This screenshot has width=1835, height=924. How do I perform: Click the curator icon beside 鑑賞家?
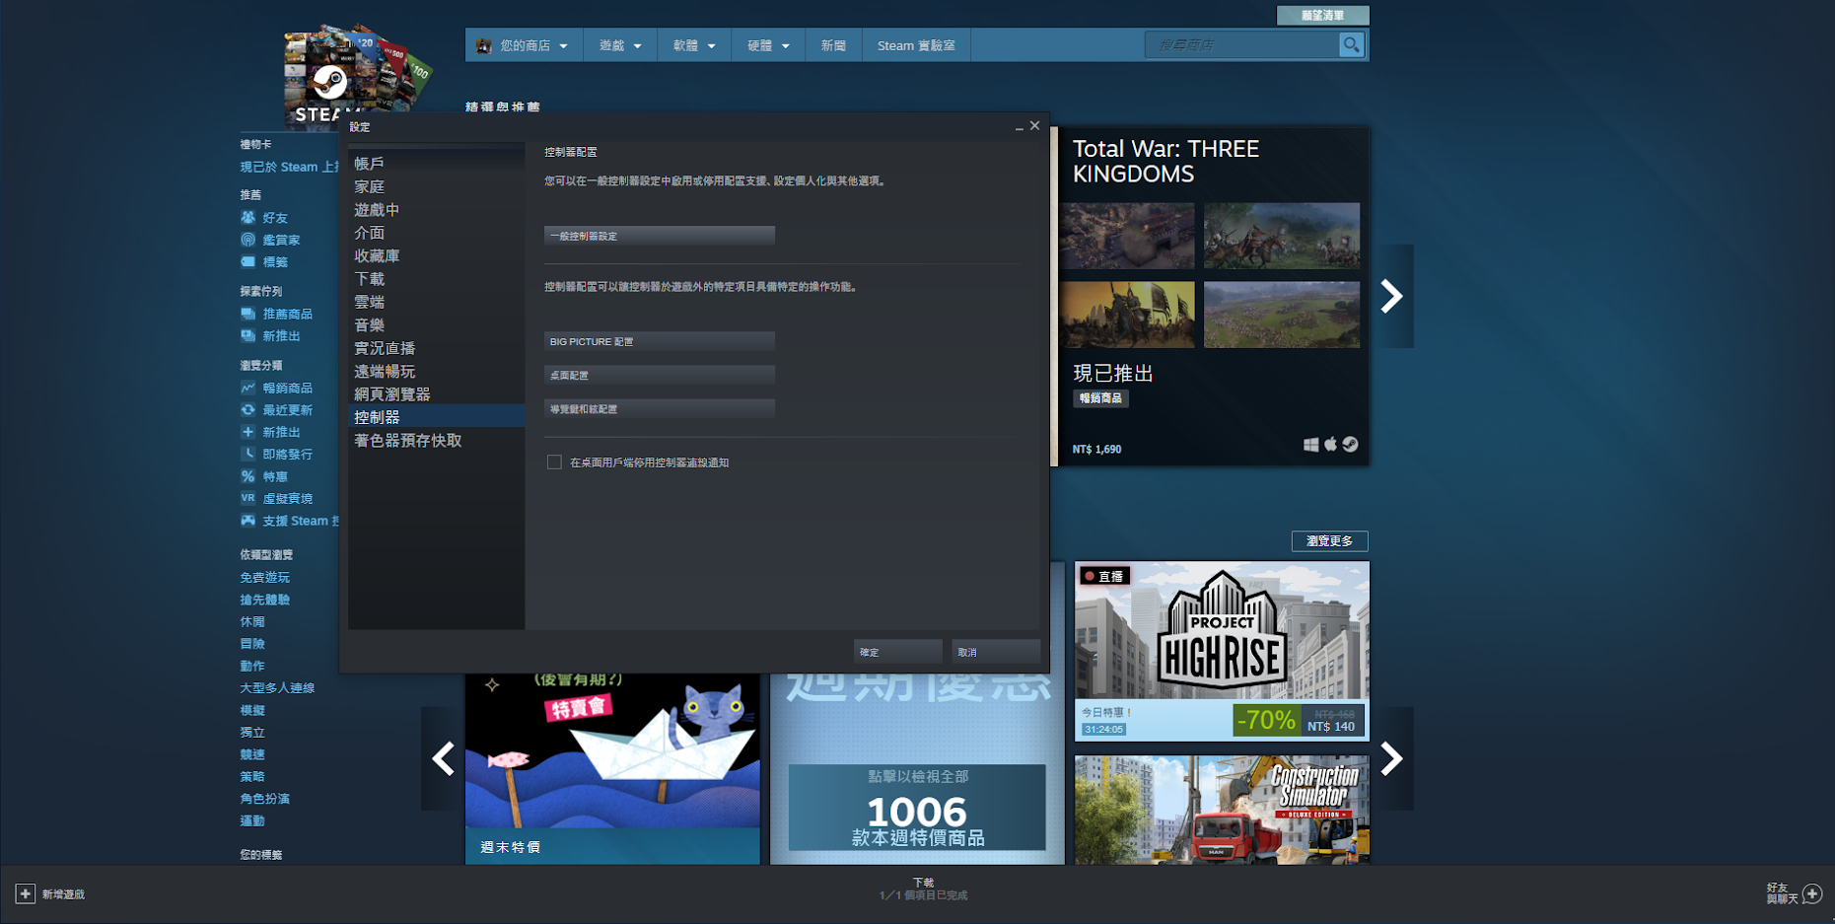coord(248,240)
